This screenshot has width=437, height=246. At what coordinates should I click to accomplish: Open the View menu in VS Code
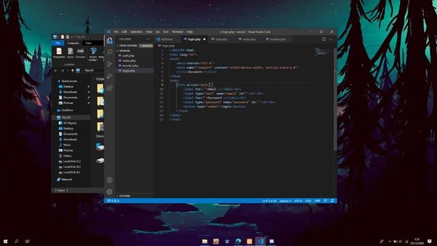click(x=149, y=32)
